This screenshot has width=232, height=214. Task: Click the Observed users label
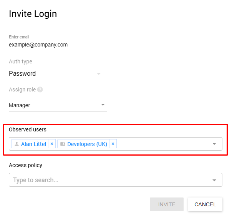27,129
